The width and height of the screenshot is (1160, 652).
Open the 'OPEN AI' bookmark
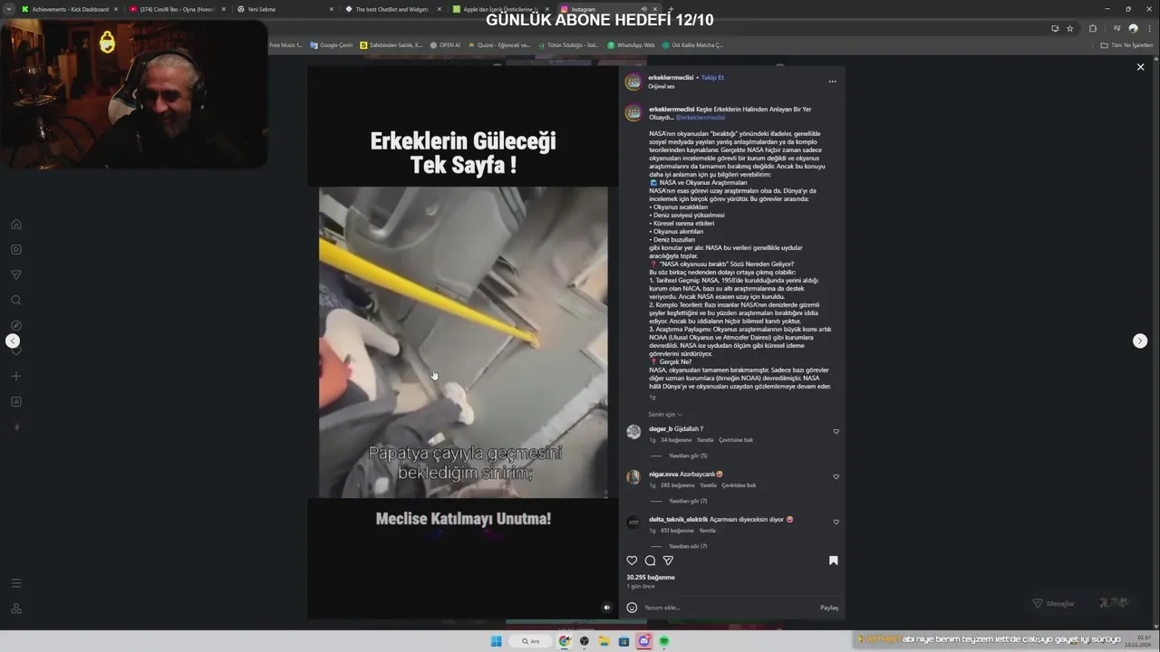[445, 44]
